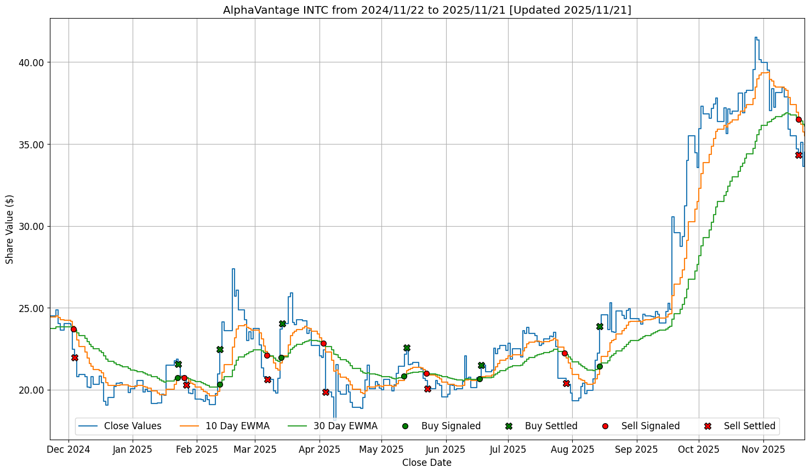Click the Sell Settled legend red cross
Image resolution: width=810 pixels, height=473 pixels.
[x=708, y=426]
